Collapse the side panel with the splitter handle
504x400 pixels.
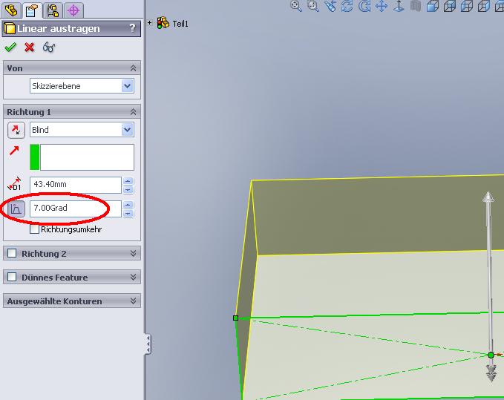(x=148, y=344)
